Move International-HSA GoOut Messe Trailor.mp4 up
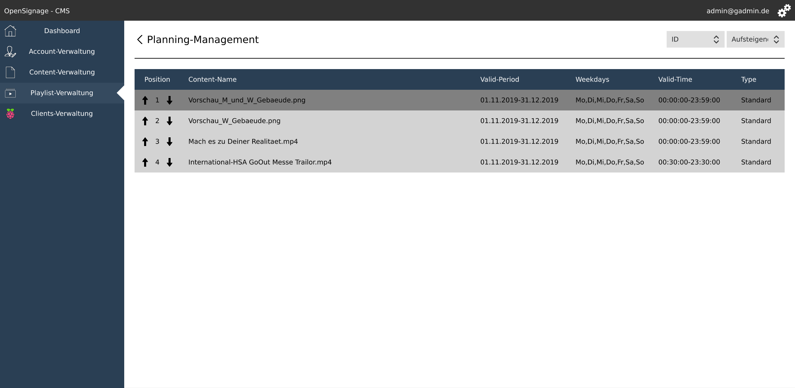Screen dimensions: 795x388 (145, 162)
